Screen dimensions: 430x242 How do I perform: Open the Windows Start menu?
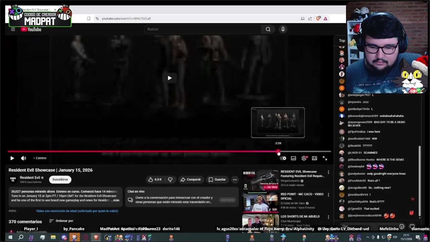10,238
